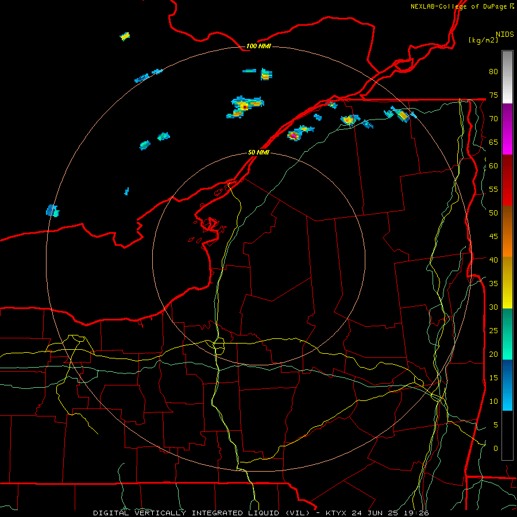Click the 24 JUN 25 date text

pos(377,513)
